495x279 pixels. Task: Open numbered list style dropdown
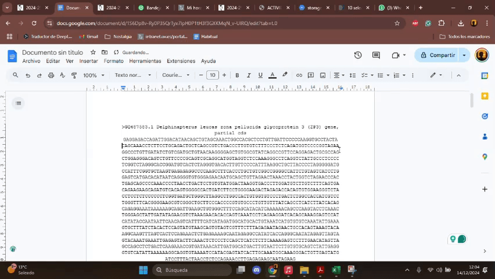tap(404, 75)
